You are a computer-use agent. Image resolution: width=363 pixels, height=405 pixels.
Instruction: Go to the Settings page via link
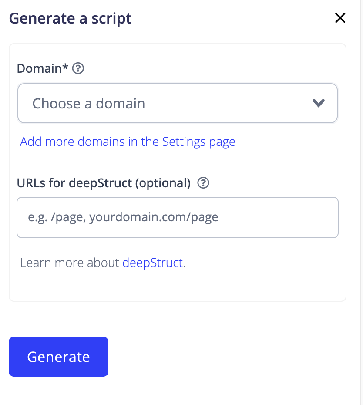128,142
